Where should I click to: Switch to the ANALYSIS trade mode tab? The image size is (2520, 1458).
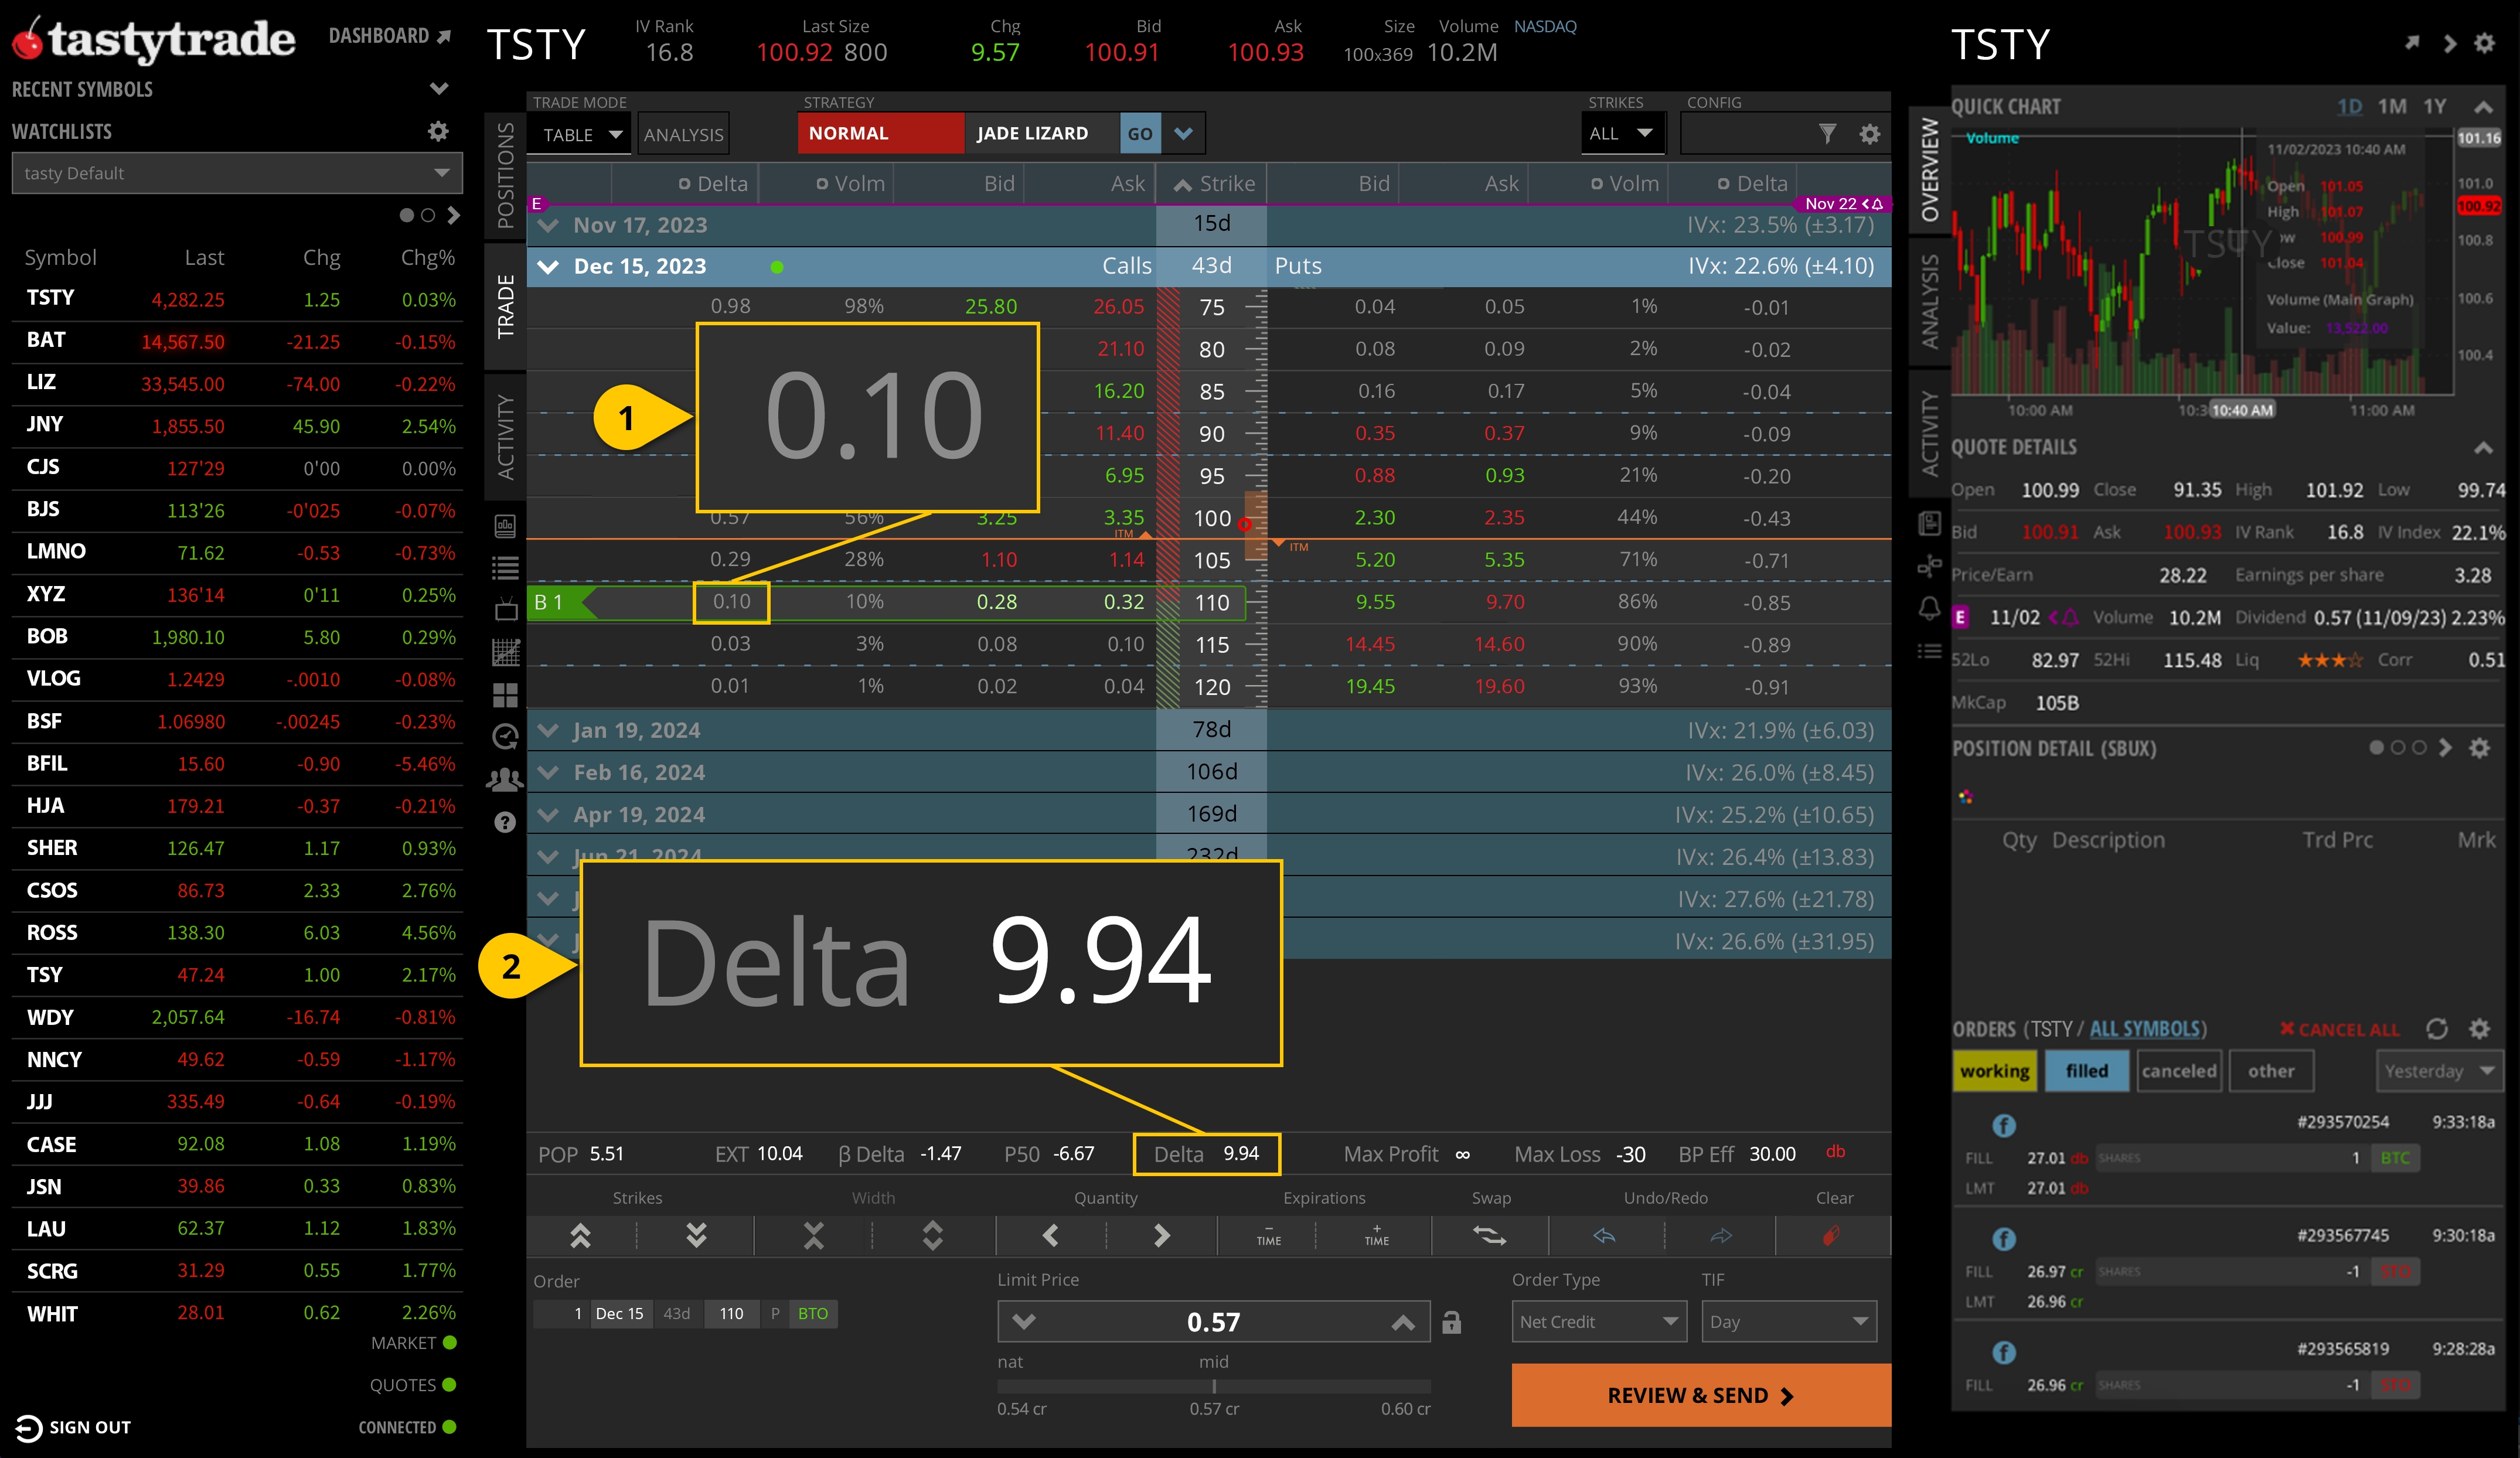coord(683,133)
